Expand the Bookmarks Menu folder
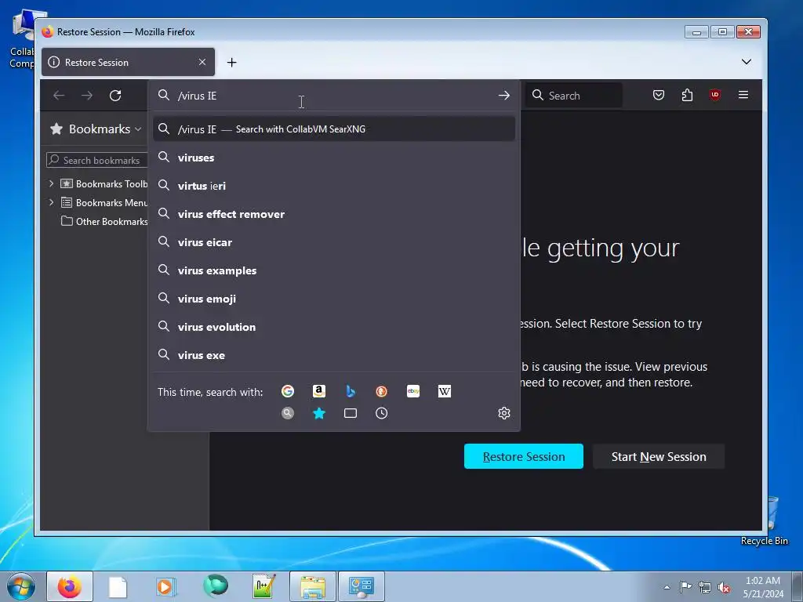The width and height of the screenshot is (803, 602). pyautogui.click(x=51, y=202)
